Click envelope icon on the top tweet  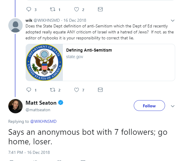click(100, 9)
